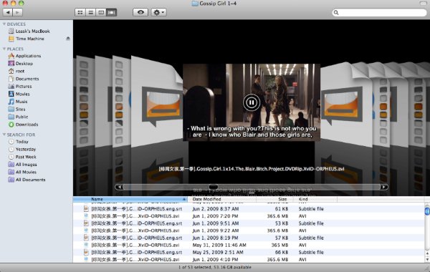Collapse the PLACES section
Viewport: 430px width, 272px height.
point(4,49)
